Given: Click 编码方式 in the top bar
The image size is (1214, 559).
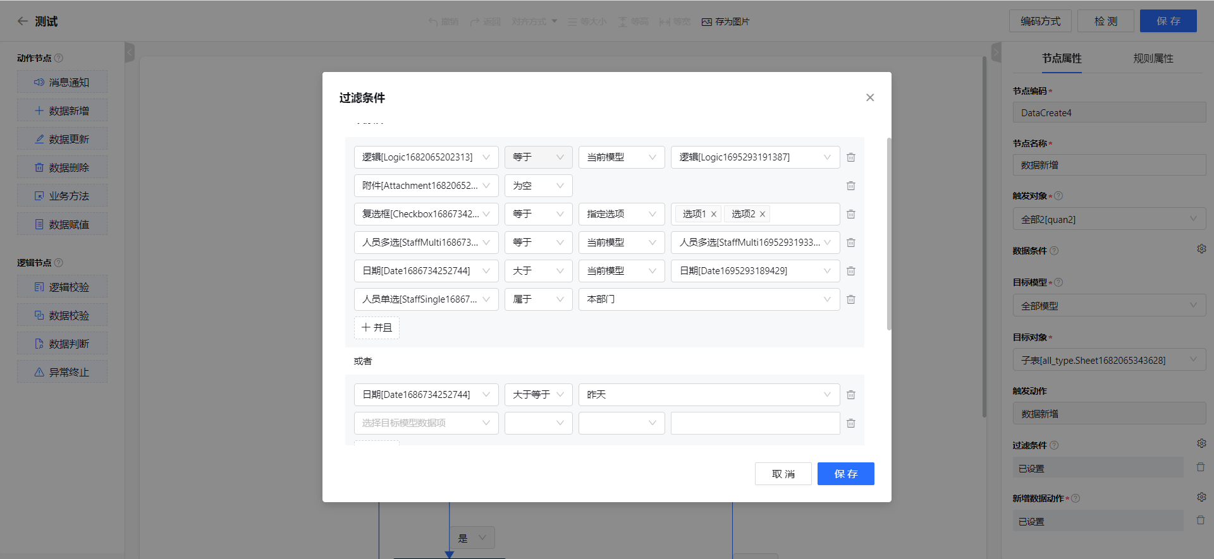Looking at the screenshot, I should coord(1041,21).
